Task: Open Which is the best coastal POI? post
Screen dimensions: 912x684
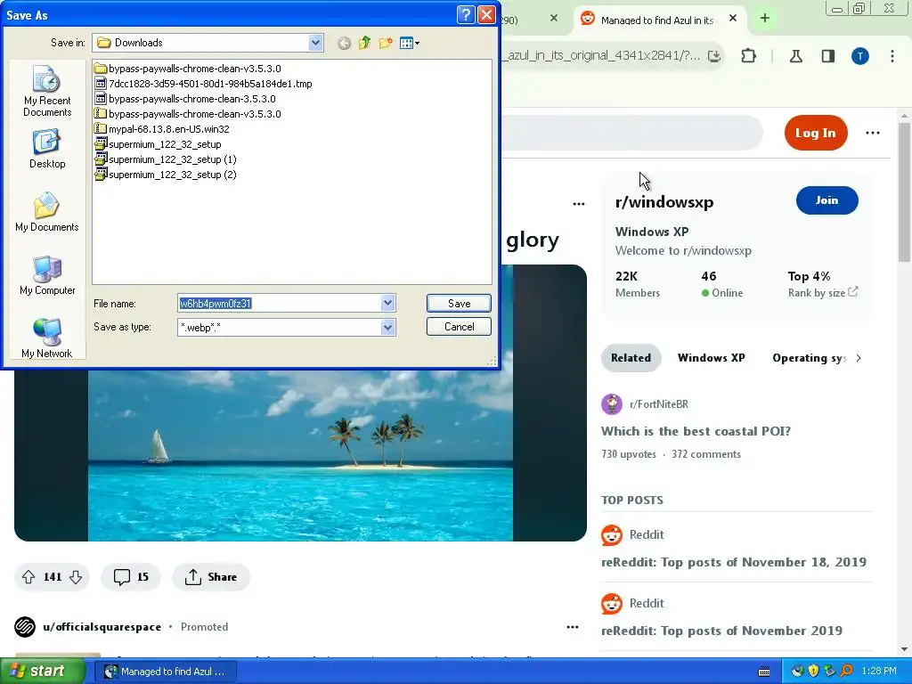Action: [696, 431]
